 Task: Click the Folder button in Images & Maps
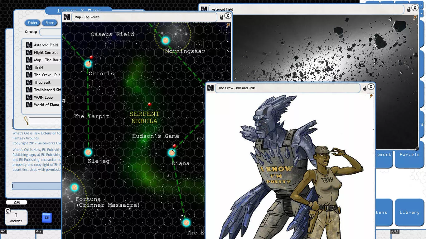click(32, 23)
